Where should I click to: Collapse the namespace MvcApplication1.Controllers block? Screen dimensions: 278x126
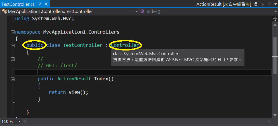point(12,32)
